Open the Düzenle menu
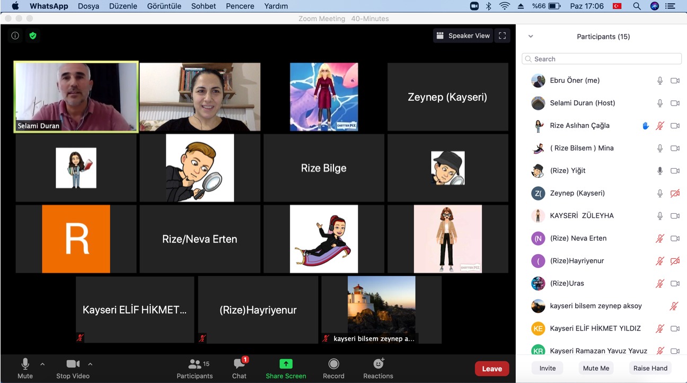This screenshot has height=383, width=687. click(122, 6)
